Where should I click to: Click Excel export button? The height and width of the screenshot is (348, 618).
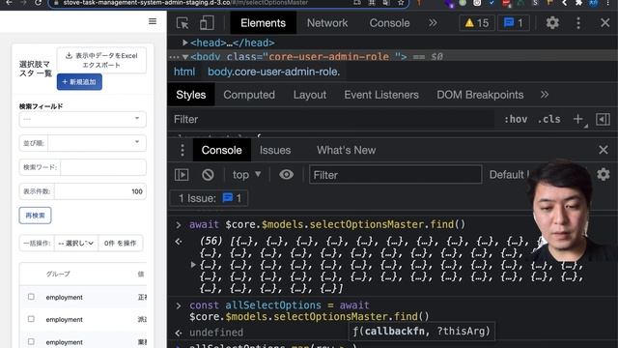(x=101, y=60)
